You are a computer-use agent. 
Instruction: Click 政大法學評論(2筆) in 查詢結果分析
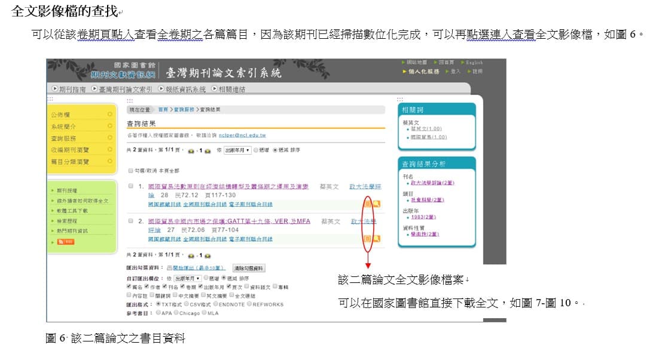click(x=432, y=183)
